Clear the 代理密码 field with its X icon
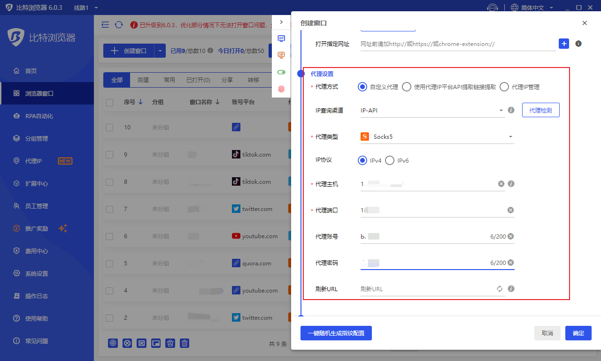This screenshot has height=361, width=601. 510,263
